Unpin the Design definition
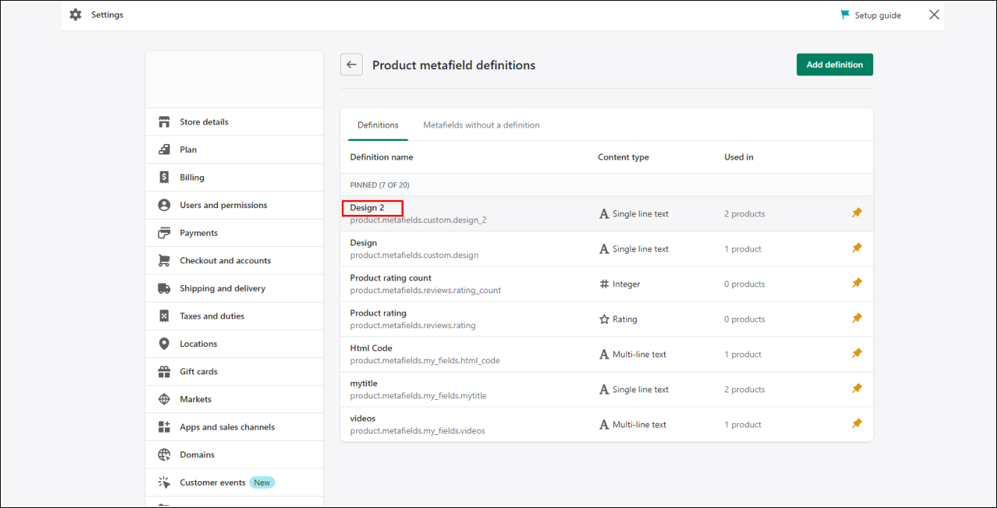 [x=857, y=248]
